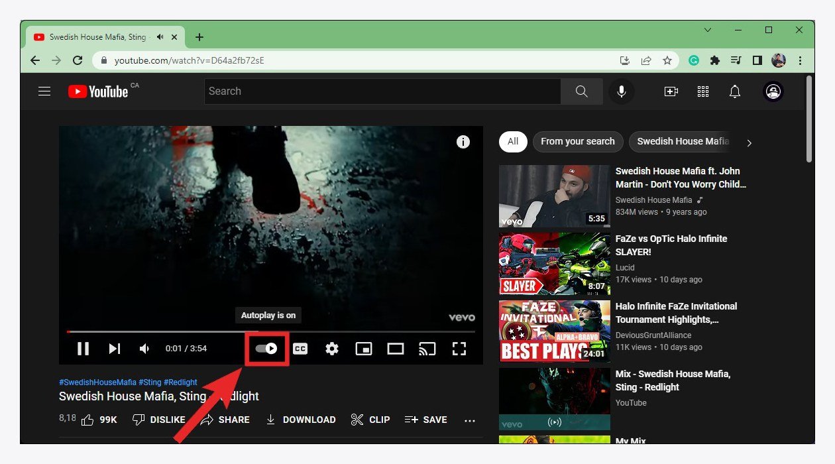Viewport: 835px width, 464px height.
Task: Share this page from address bar
Action: pos(646,60)
